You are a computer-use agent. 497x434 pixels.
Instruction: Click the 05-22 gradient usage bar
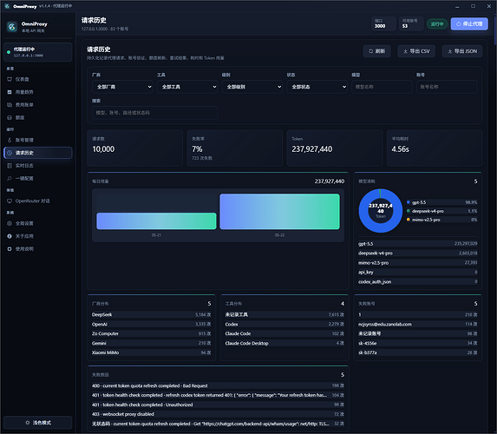point(279,212)
